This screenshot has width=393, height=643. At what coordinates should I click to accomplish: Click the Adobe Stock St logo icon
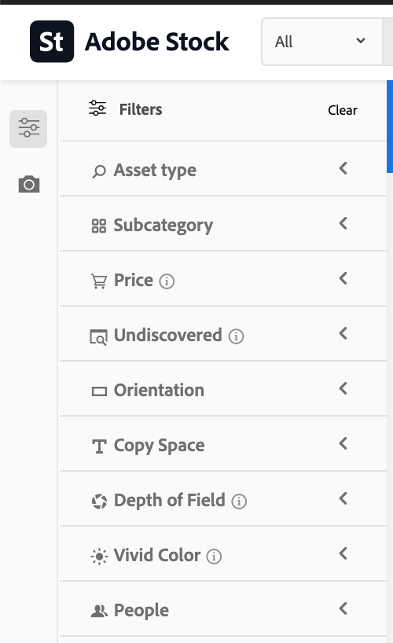[52, 42]
